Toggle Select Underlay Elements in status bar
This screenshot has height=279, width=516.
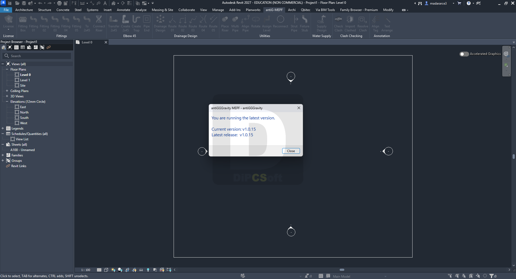pos(457,276)
